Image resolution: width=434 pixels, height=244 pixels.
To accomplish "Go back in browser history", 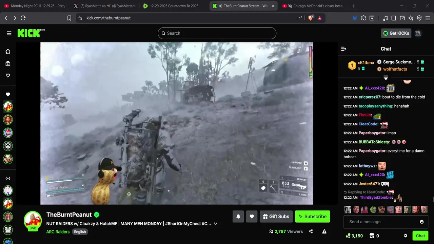I will 6,18.
